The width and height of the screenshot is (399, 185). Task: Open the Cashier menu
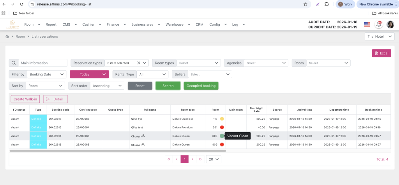90,24
